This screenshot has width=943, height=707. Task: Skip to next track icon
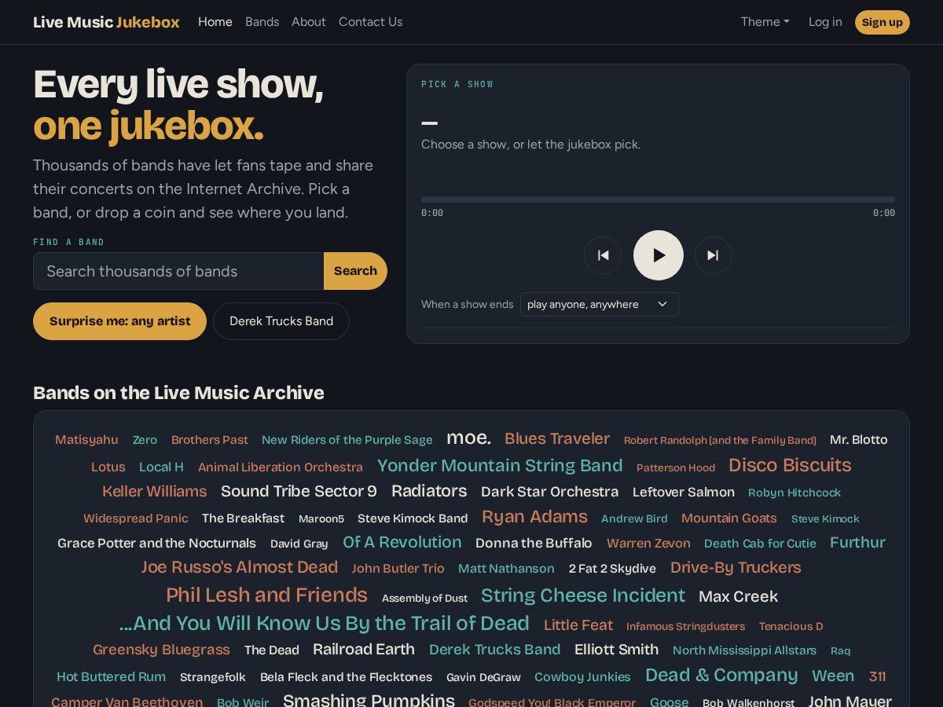(x=714, y=255)
